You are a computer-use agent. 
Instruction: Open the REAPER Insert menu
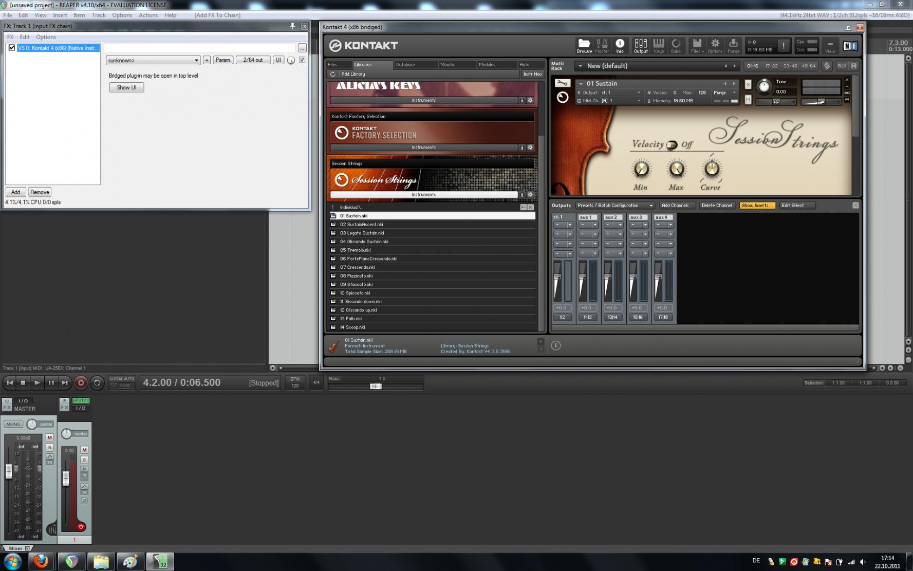coord(60,15)
